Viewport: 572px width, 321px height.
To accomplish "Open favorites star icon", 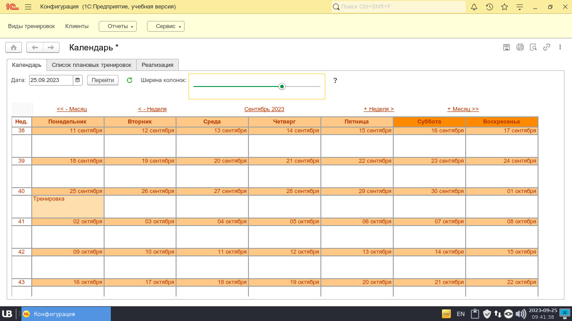I will tap(505, 7).
